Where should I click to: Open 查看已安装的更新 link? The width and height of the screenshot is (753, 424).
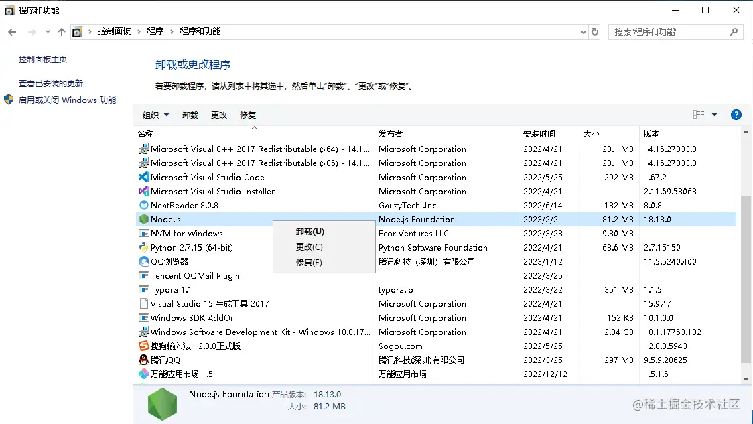51,83
